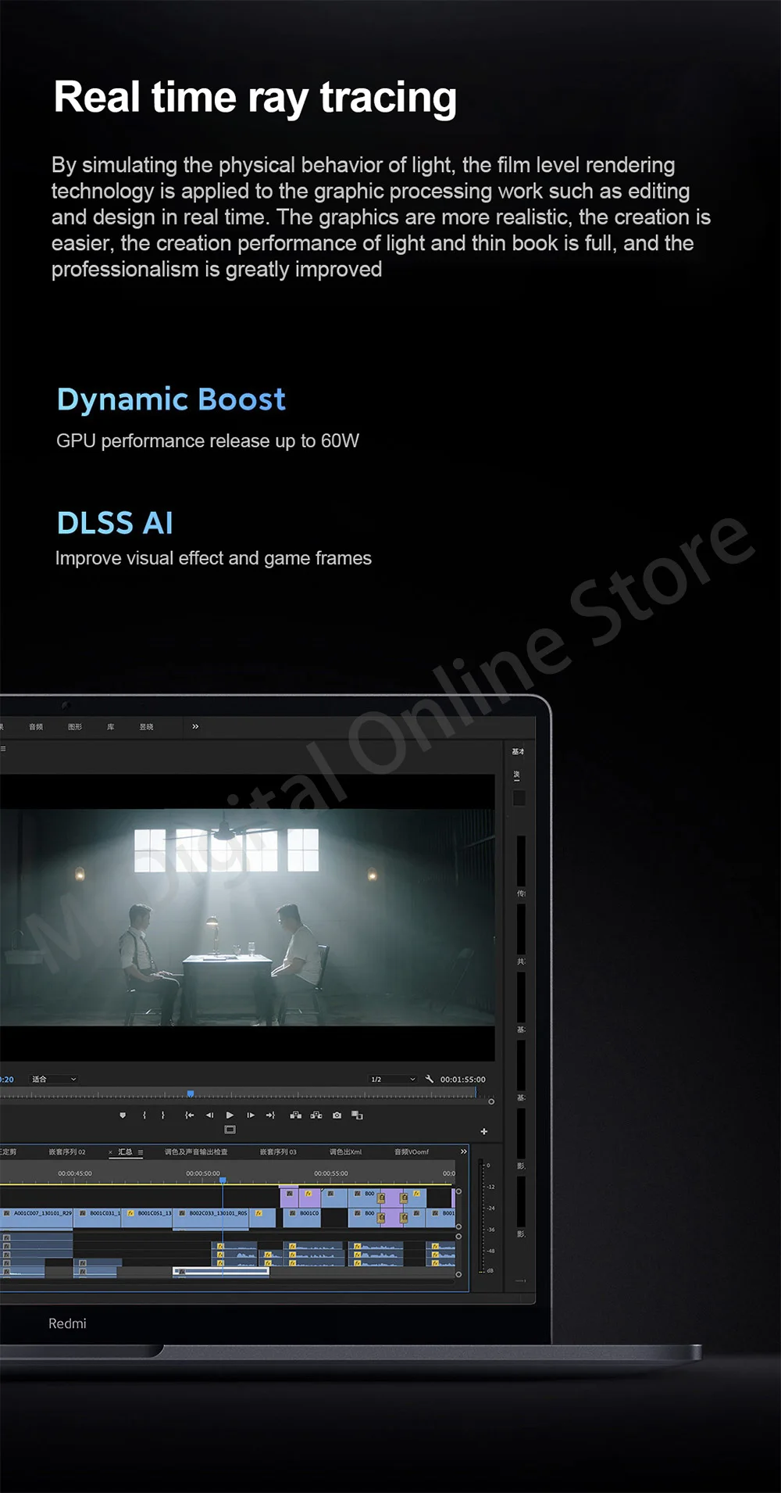Open the 调色及声音输出检查 sequence tab
The height and width of the screenshot is (1493, 781).
point(196,1151)
